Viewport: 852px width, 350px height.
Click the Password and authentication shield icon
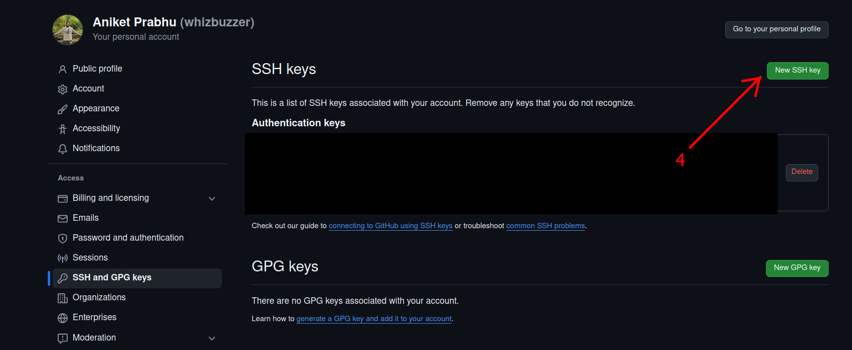pos(63,238)
